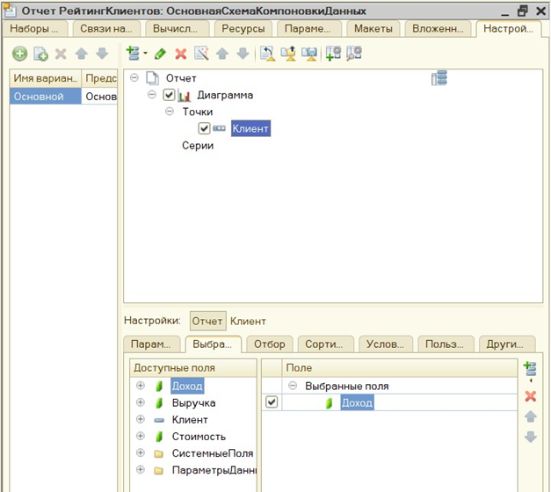Click the Поле column header
The width and height of the screenshot is (551, 492).
pyautogui.click(x=400, y=368)
